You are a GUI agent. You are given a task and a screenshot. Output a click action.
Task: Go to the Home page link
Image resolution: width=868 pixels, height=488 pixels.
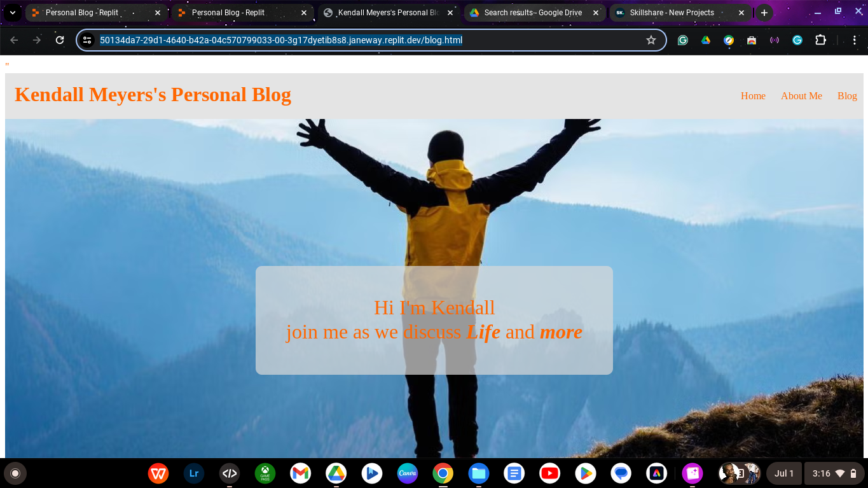tap(753, 96)
